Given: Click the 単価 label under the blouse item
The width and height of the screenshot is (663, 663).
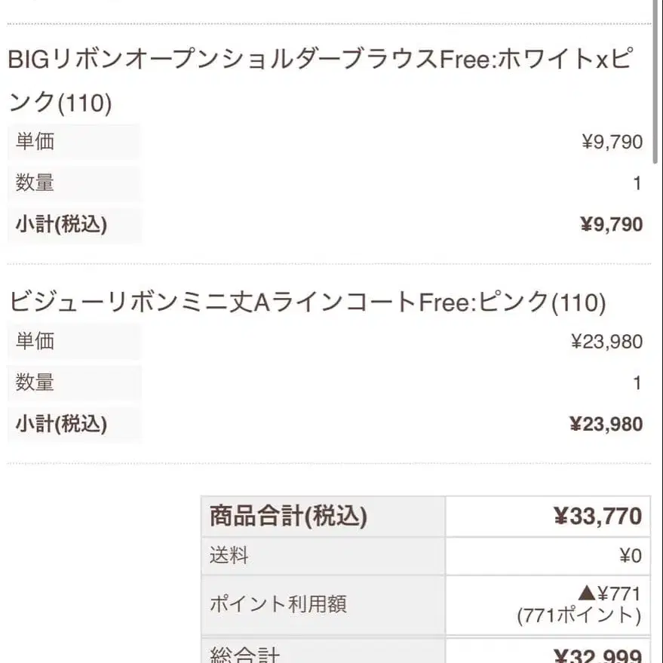Looking at the screenshot, I should click(35, 141).
